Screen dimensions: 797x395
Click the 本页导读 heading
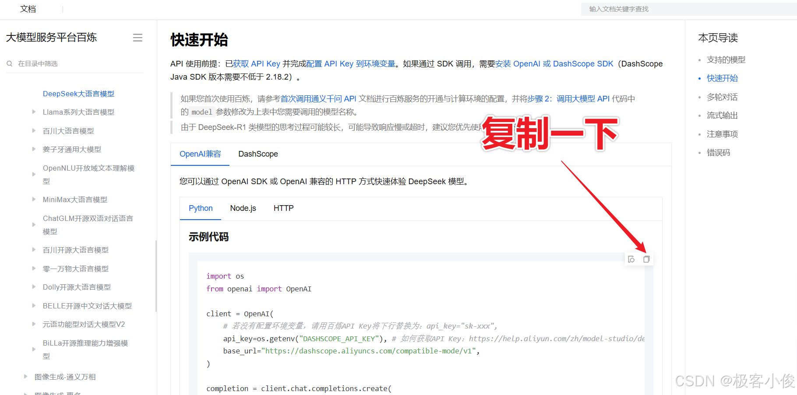718,38
